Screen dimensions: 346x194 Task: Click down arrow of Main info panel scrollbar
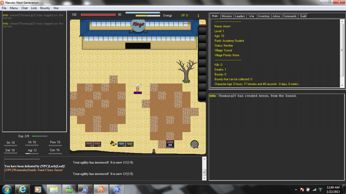(342, 86)
